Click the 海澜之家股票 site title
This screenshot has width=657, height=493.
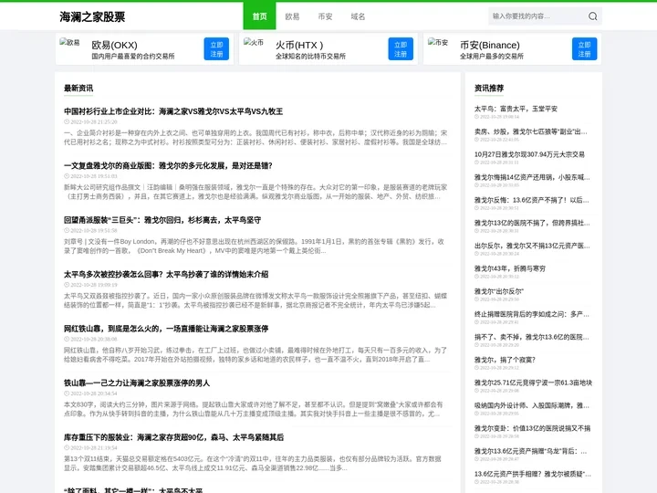pyautogui.click(x=92, y=16)
